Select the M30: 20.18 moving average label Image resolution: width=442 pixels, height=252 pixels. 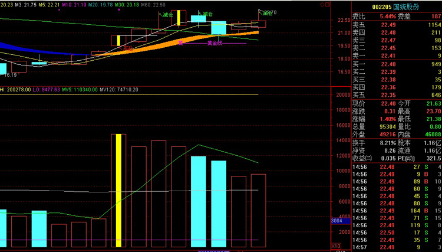pos(127,5)
